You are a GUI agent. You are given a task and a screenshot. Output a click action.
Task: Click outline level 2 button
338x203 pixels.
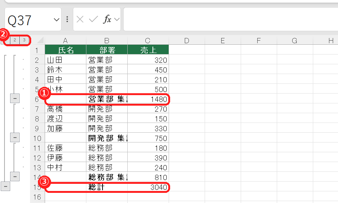[x=15, y=40]
